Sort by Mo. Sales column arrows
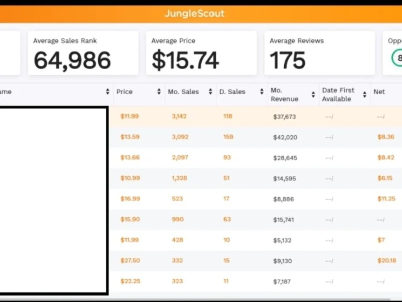Image resolution: width=402 pixels, height=302 pixels. (211, 91)
